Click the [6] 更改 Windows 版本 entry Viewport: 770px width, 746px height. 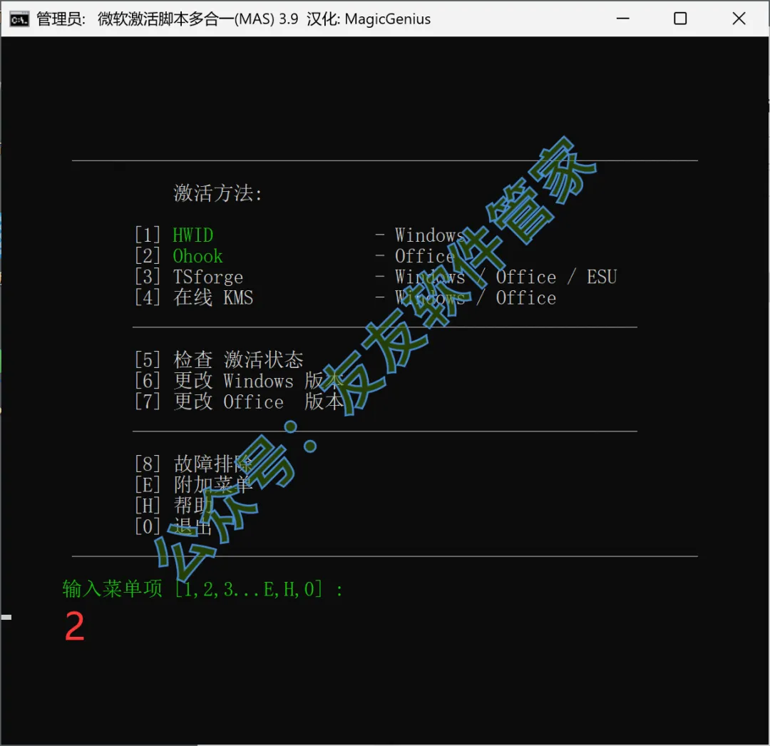tap(239, 381)
